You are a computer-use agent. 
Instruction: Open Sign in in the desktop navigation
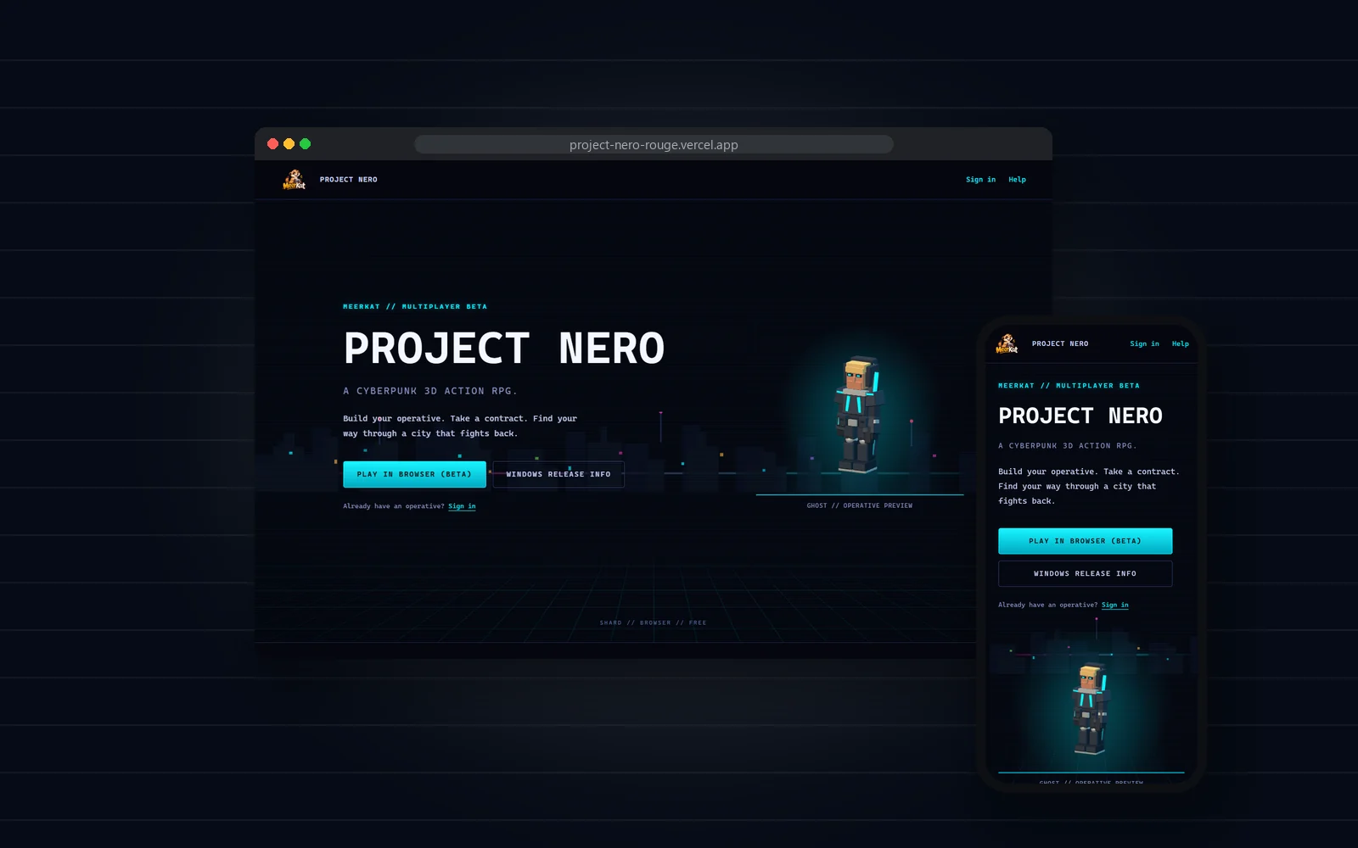980,180
